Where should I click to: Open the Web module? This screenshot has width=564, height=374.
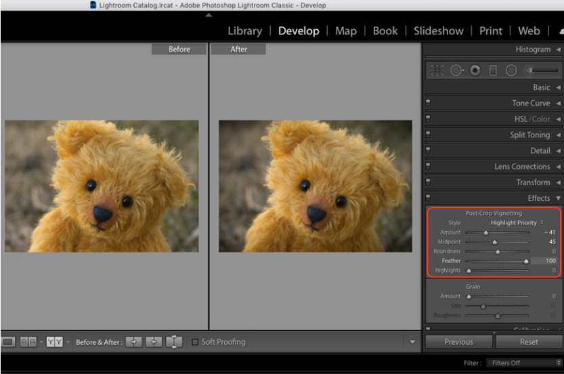pyautogui.click(x=529, y=31)
